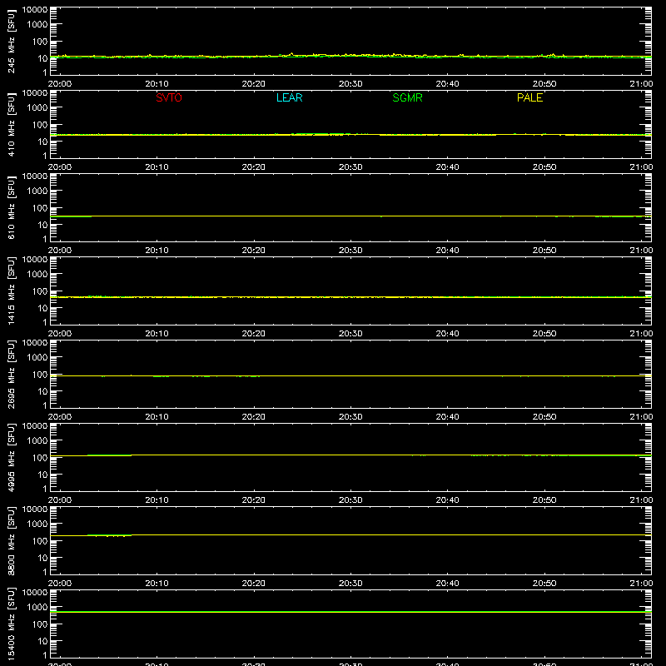Image resolution: width=666 pixels, height=666 pixels.
Task: Click the 100 y-tick of the 610 MHz plot
Action: coord(40,208)
